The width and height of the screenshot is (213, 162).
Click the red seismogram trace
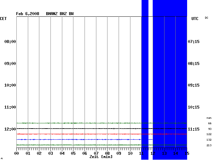pyautogui.click(x=102, y=134)
